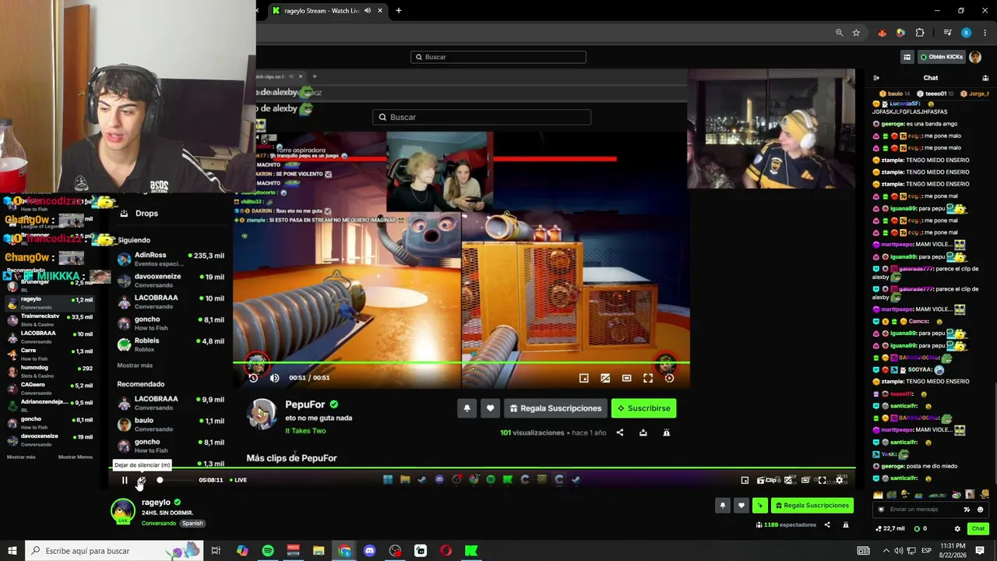The width and height of the screenshot is (997, 561).
Task: Open the Chrome extensions puzzle icon
Action: pos(920,33)
